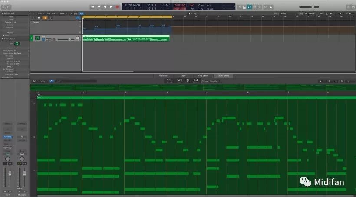Click the red Record button
The image size is (356, 197).
(117, 7)
